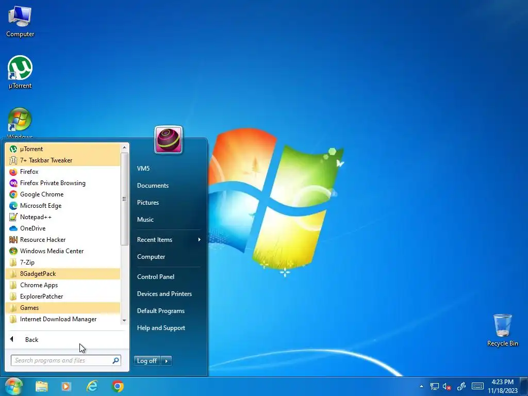Screen dimensions: 528x396
Task: Expand the 8GadgetPack folder
Action: (x=62, y=274)
